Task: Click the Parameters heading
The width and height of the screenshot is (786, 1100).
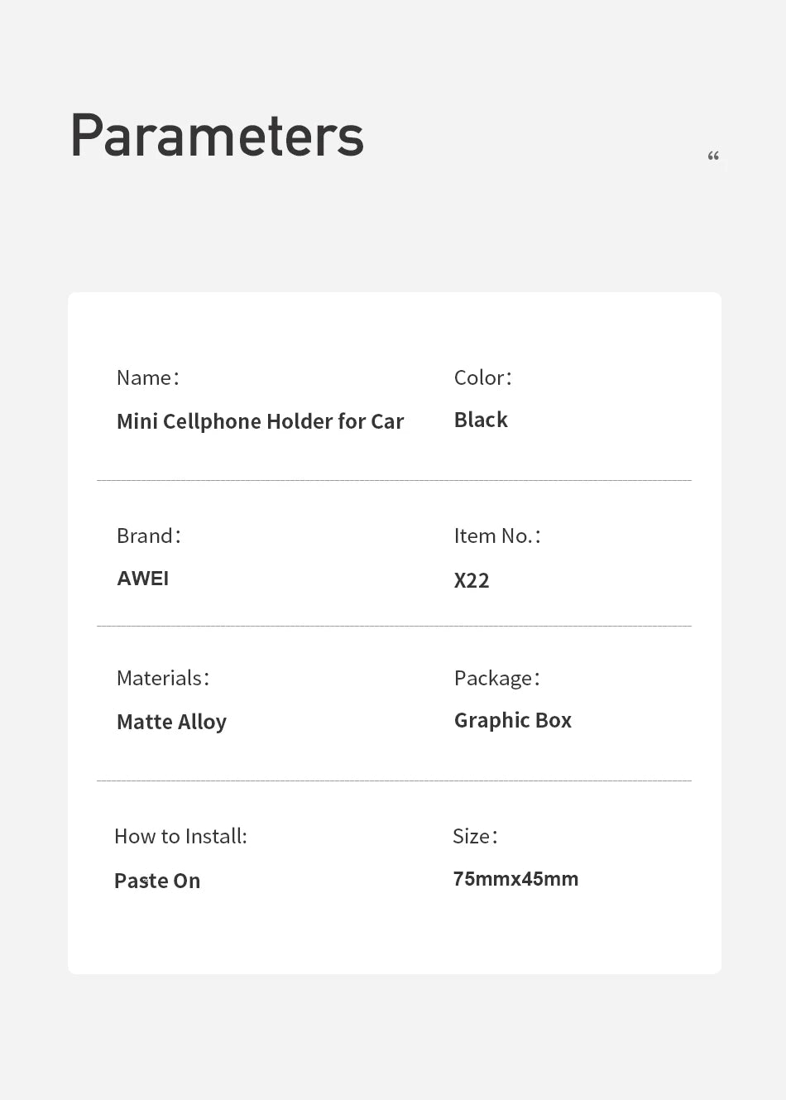Action: [x=217, y=136]
